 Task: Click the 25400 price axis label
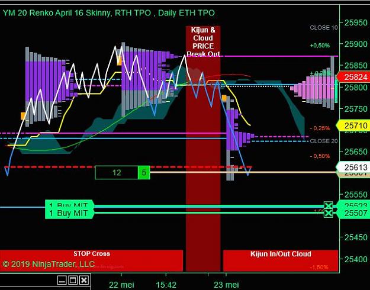(x=356, y=259)
